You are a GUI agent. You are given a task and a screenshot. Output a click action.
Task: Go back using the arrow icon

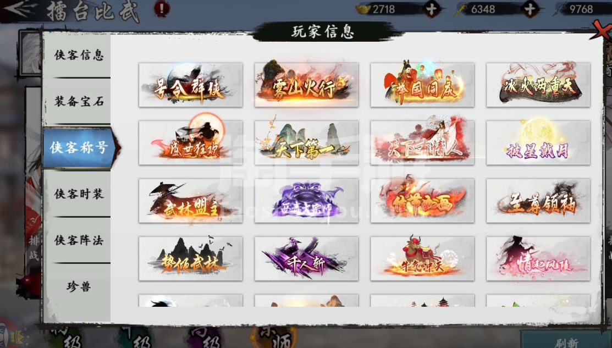[x=19, y=9]
